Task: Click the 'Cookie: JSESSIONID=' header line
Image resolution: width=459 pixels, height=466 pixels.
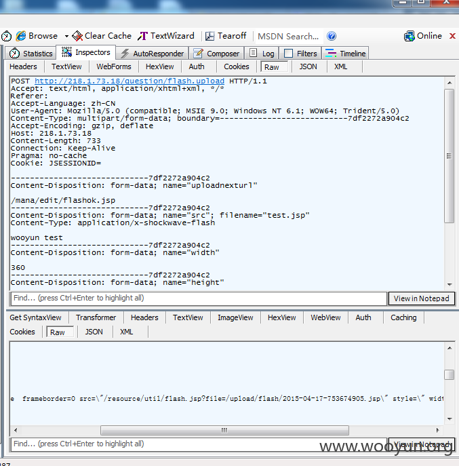Action: (56, 163)
